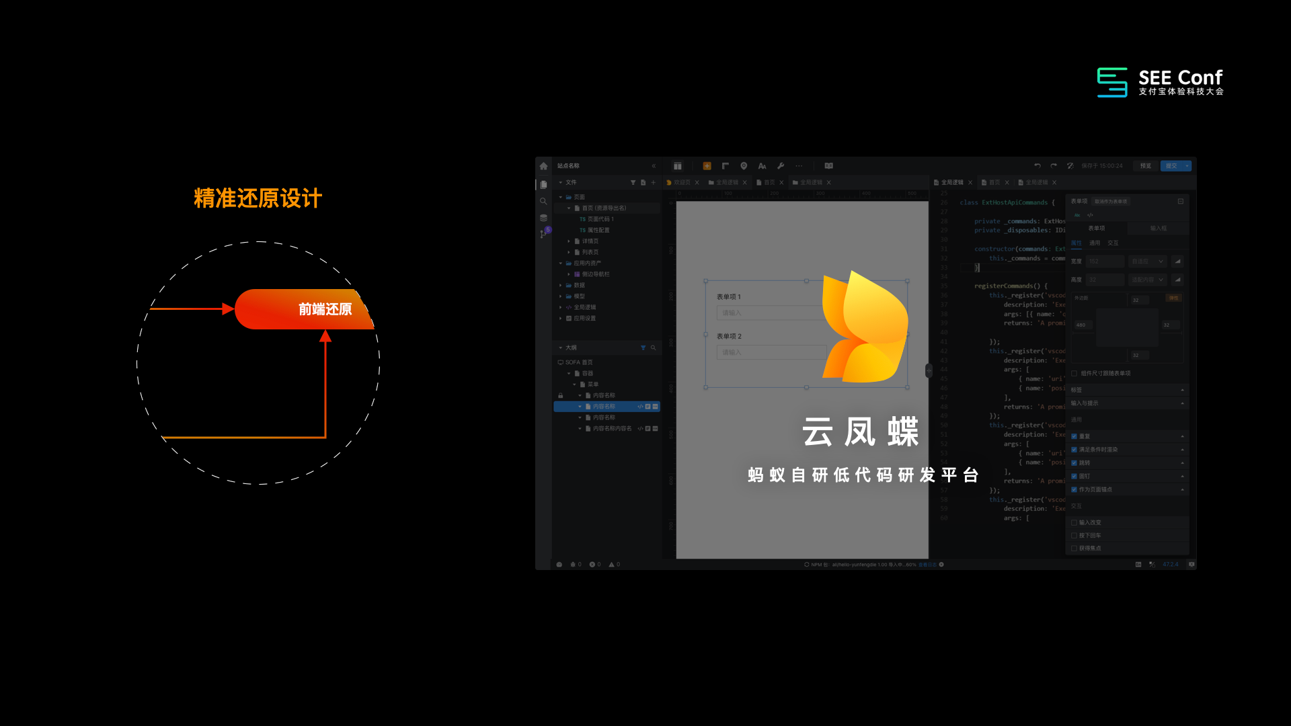Uncheck the 跳转 checkbox

[x=1074, y=463]
